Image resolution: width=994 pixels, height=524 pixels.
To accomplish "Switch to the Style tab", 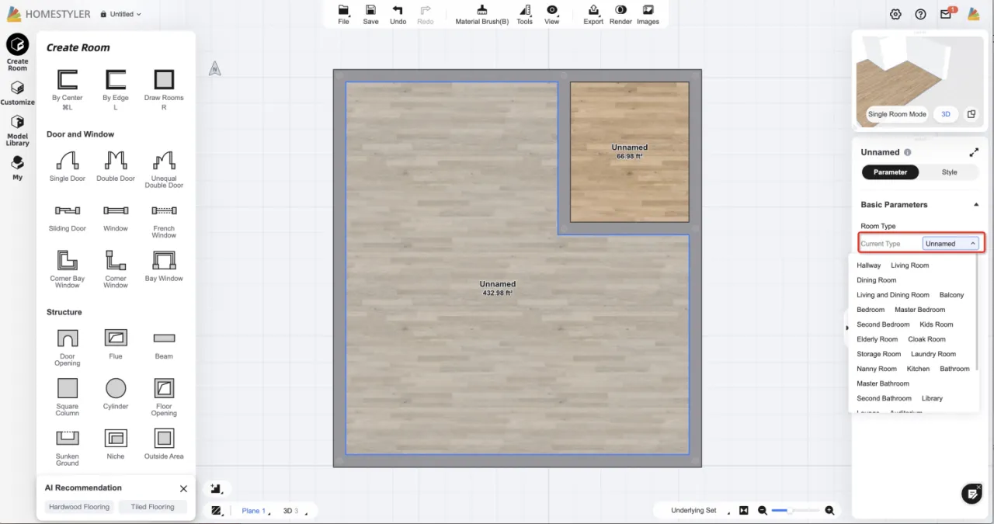I will [x=949, y=172].
